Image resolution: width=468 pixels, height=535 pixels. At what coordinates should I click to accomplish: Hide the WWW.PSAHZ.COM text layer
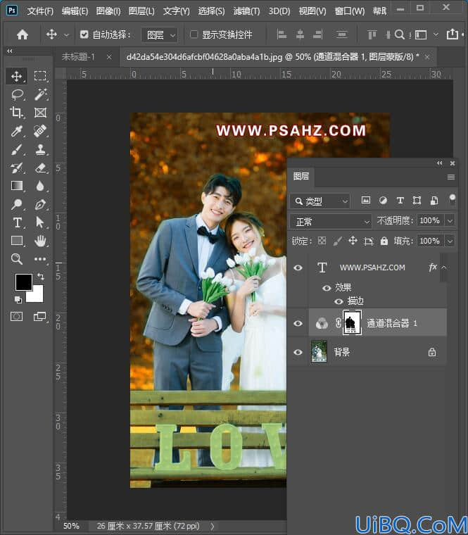[x=298, y=267]
